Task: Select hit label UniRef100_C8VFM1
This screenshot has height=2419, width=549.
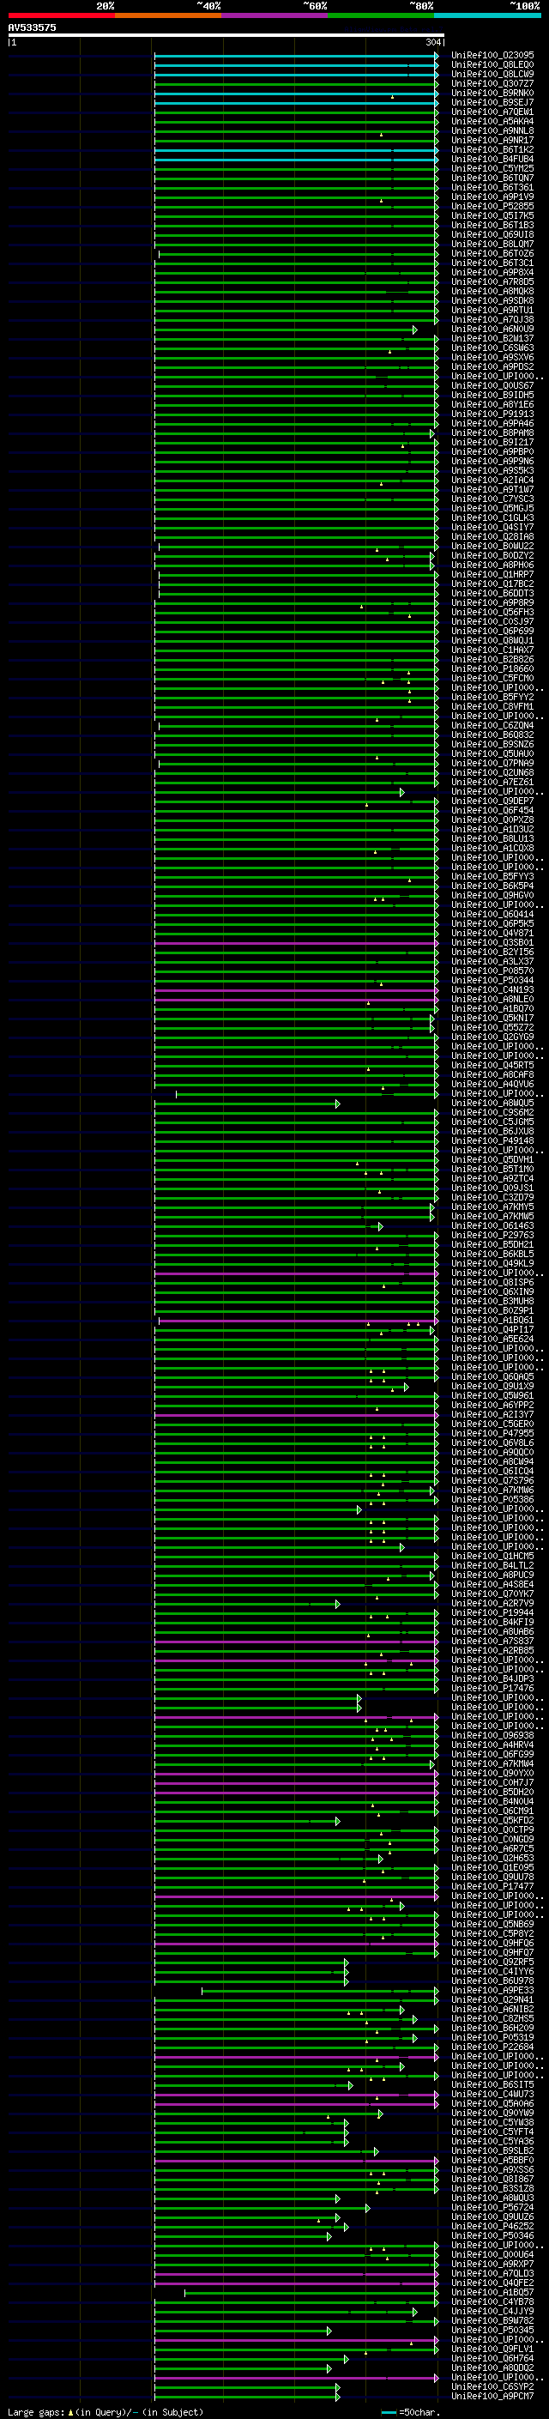Action: [492, 707]
